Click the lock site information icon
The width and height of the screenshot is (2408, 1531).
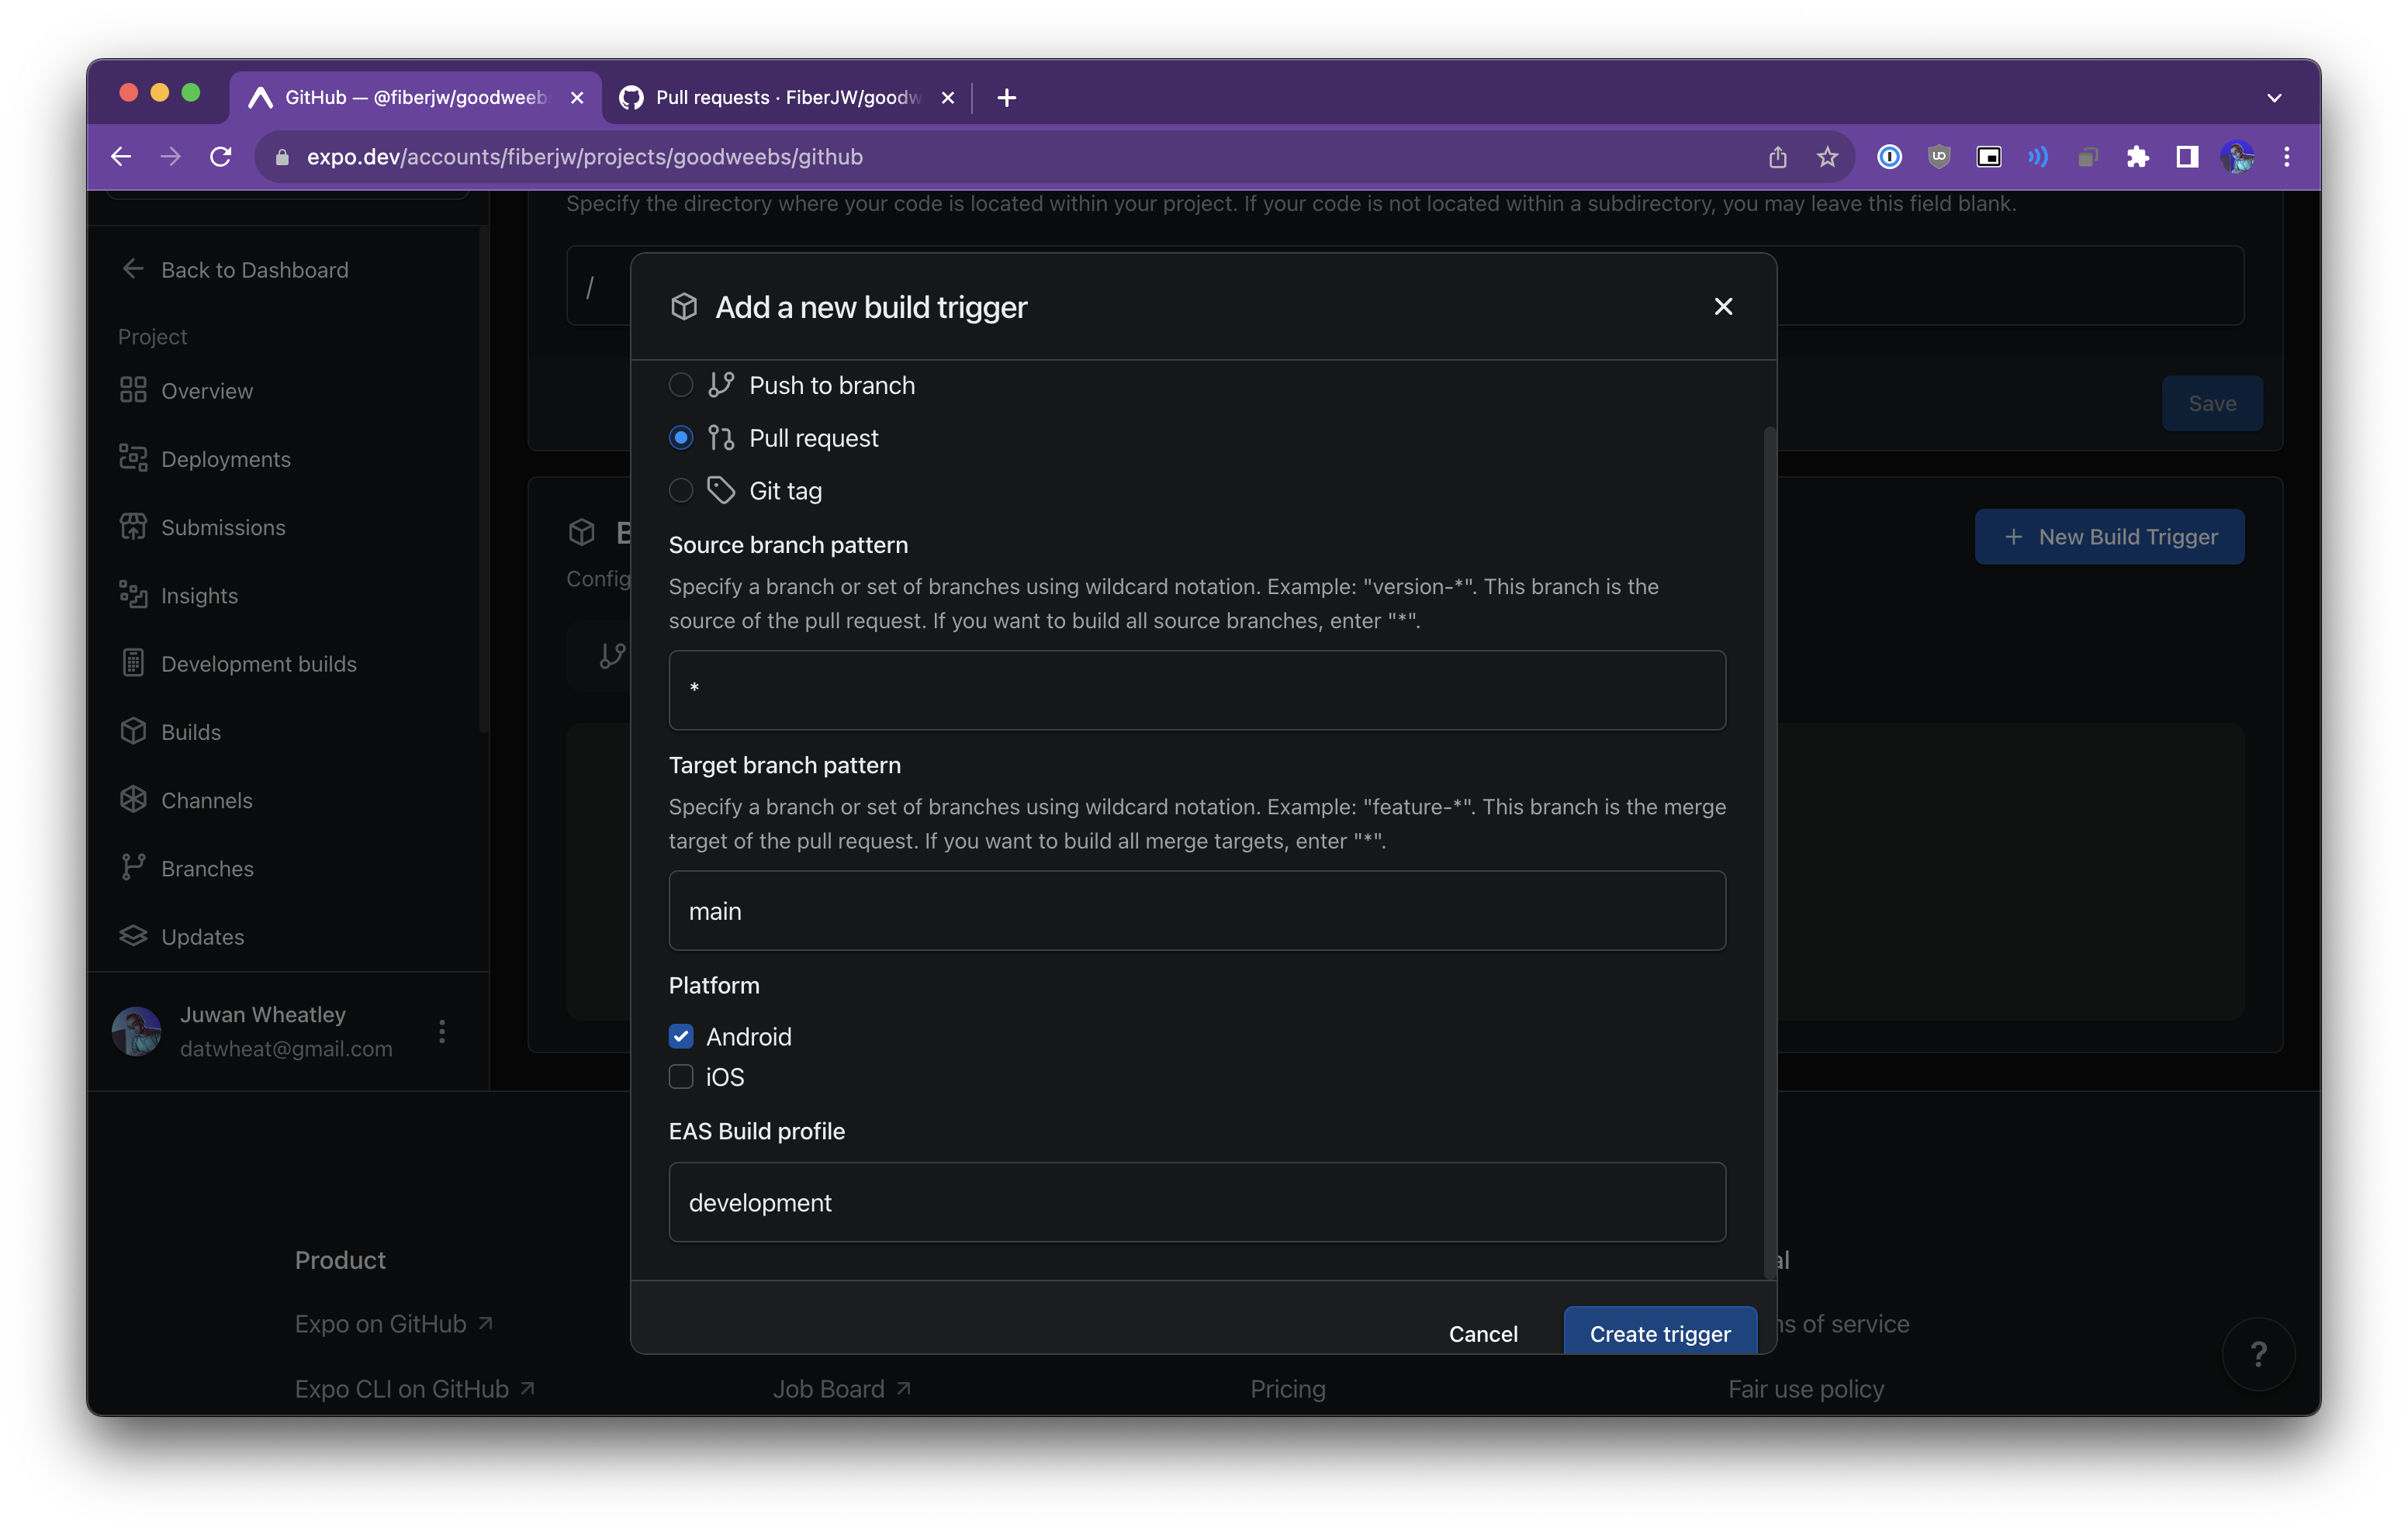282,157
